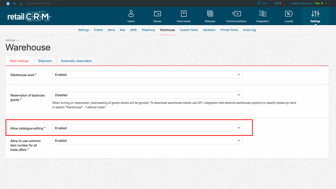Open the Allow catalogue editing dropdown
336x189 pixels.
pyautogui.click(x=147, y=128)
